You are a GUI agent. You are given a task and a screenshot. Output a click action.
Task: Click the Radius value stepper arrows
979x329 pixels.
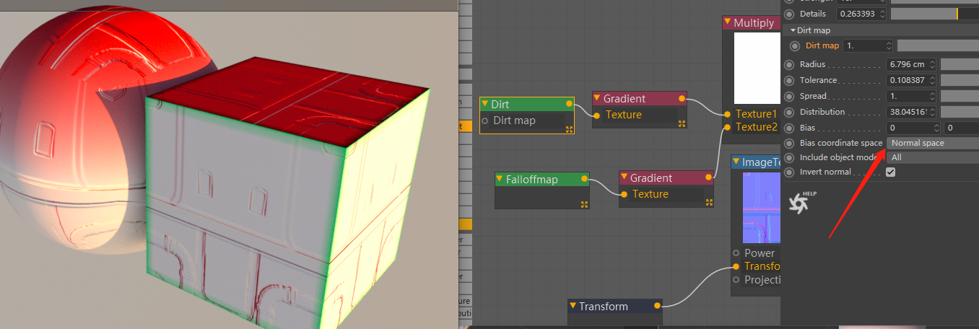tap(934, 64)
